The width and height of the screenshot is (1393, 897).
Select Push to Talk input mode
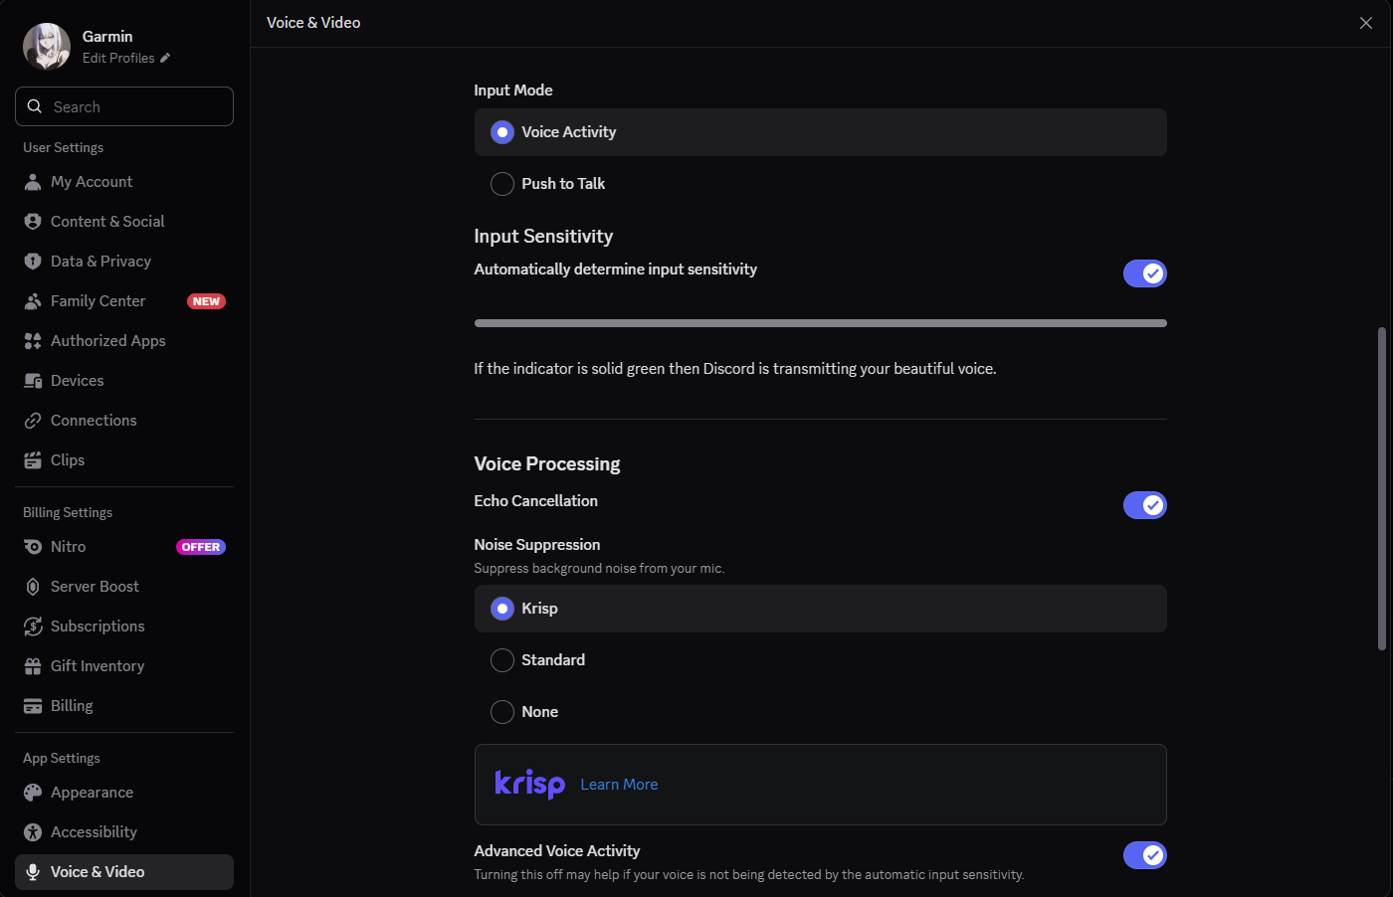pos(502,184)
